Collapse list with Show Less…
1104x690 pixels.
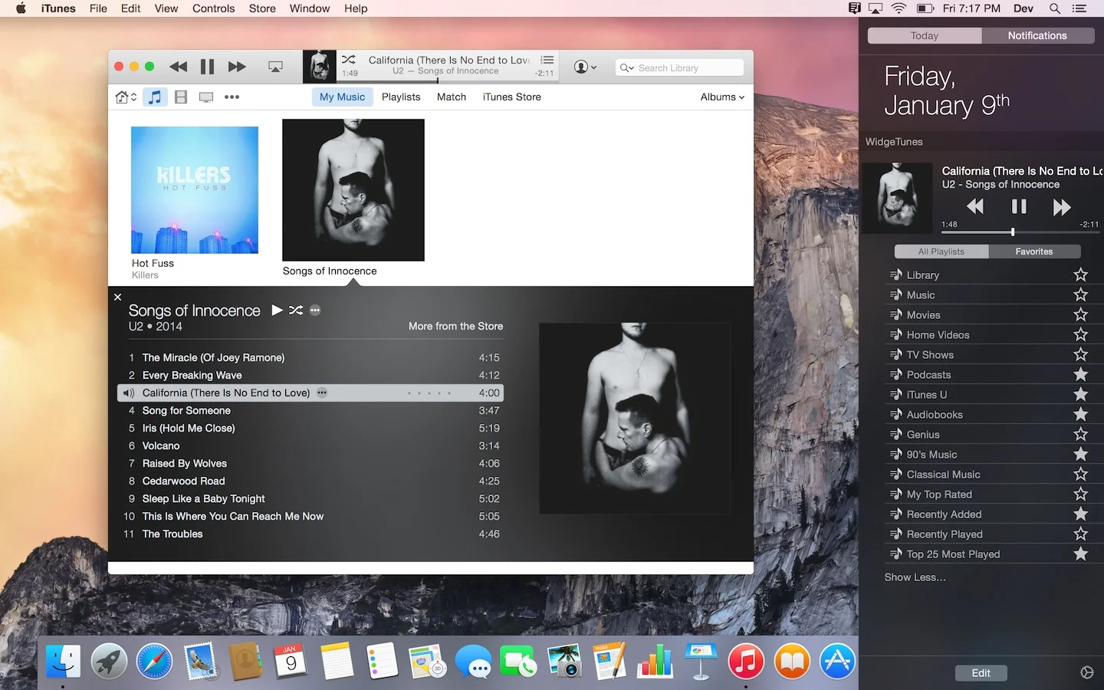click(x=915, y=577)
